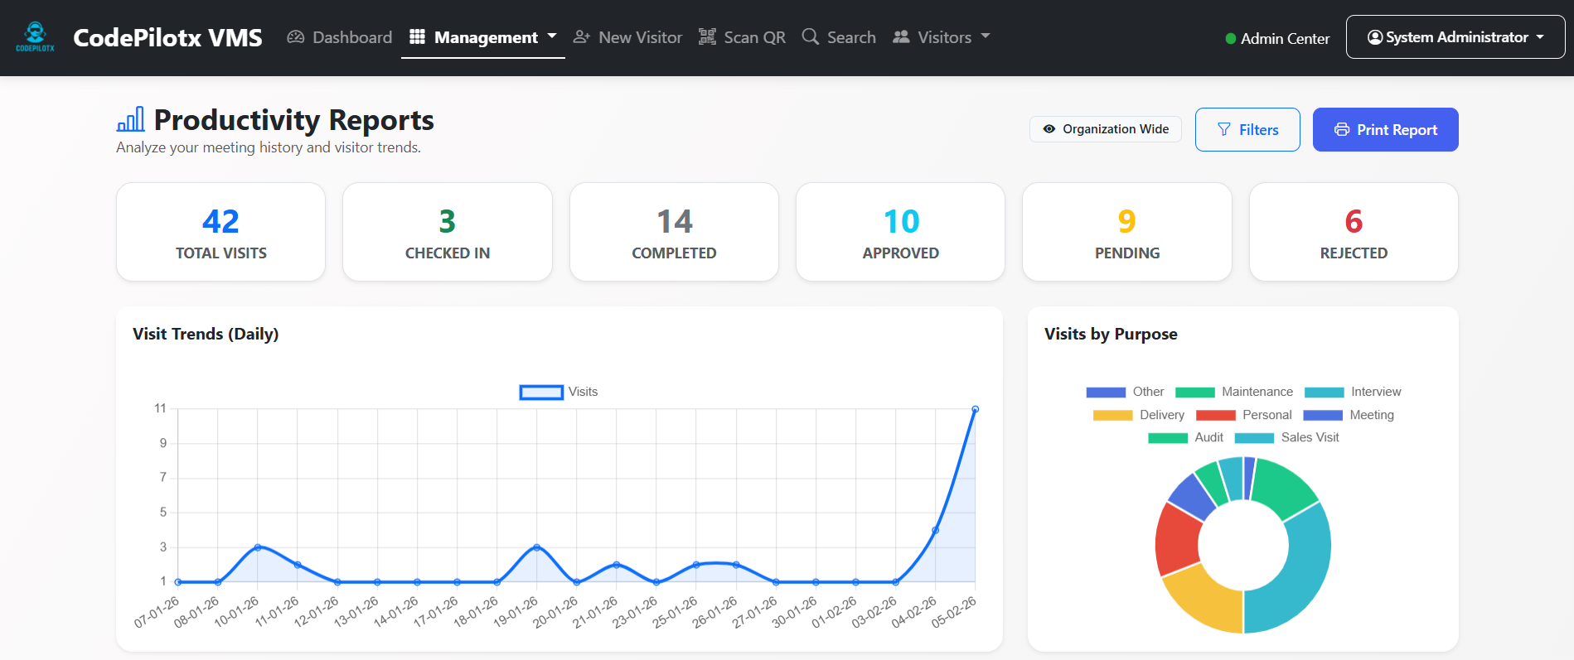Image resolution: width=1574 pixels, height=660 pixels.
Task: Select the 3 Checked In card
Action: coord(448,232)
